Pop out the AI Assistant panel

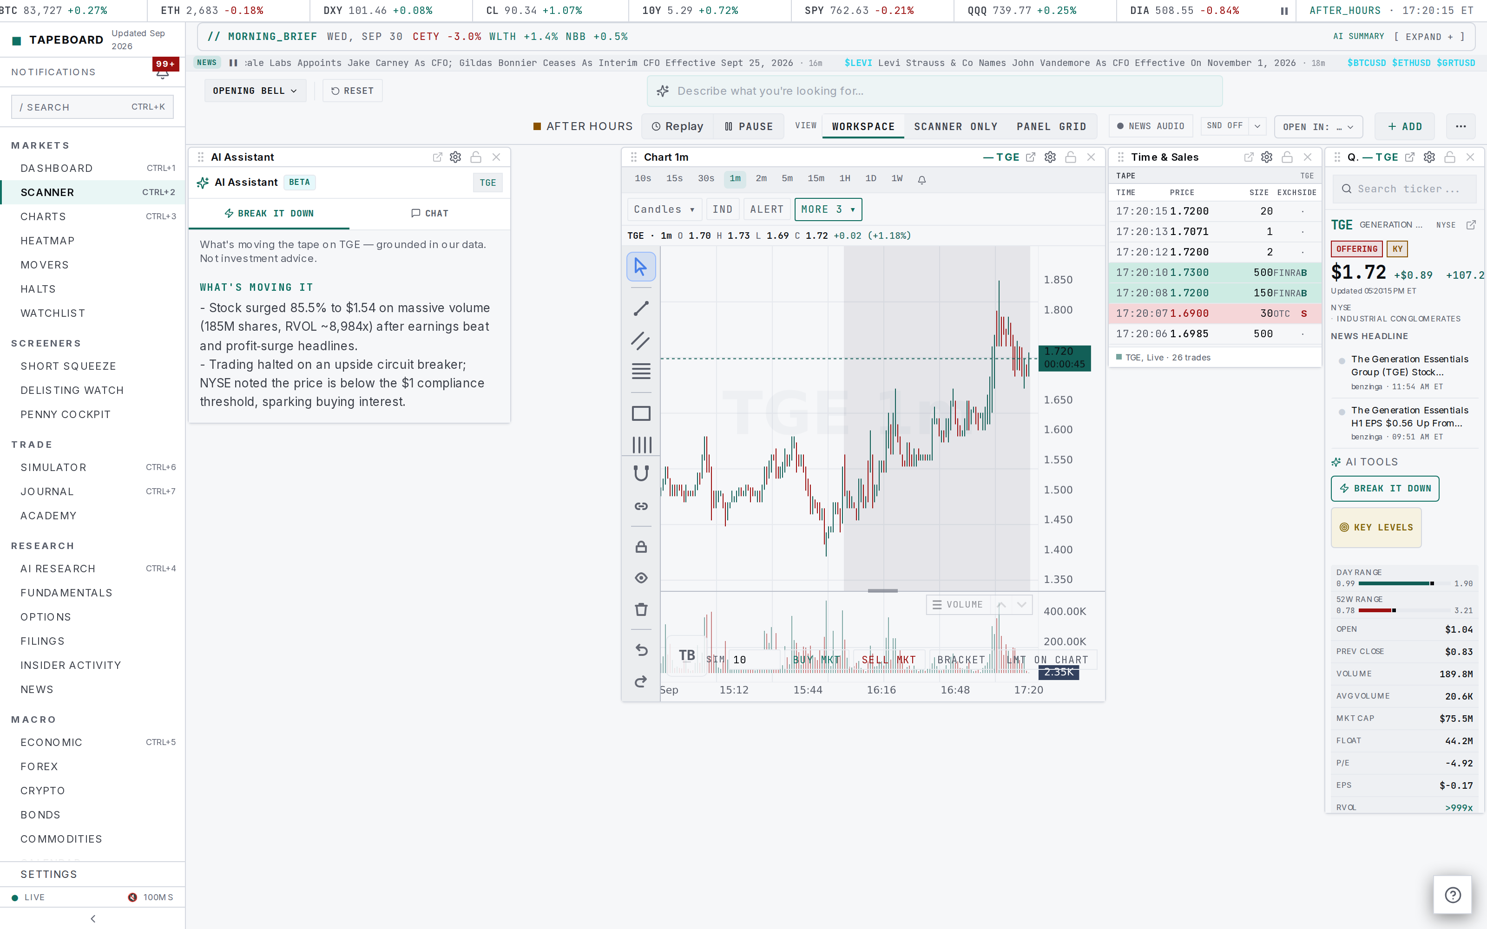coord(437,157)
